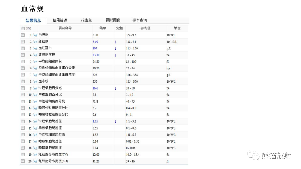Switch to the 结果描述 tab
The image size is (301, 169).
(60, 20)
